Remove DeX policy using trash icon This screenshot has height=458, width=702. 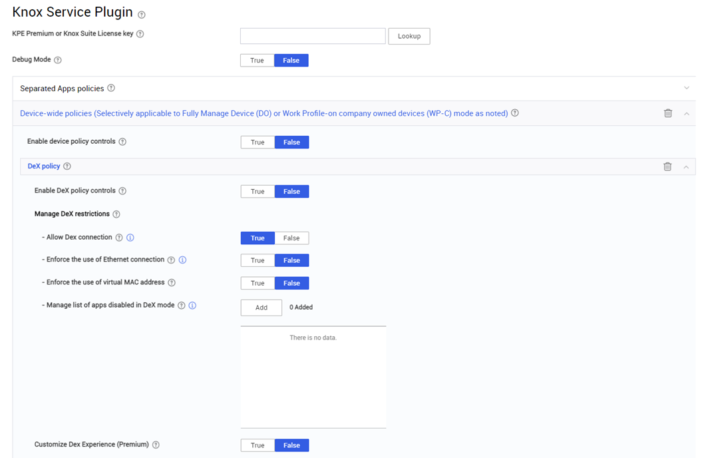[667, 166]
